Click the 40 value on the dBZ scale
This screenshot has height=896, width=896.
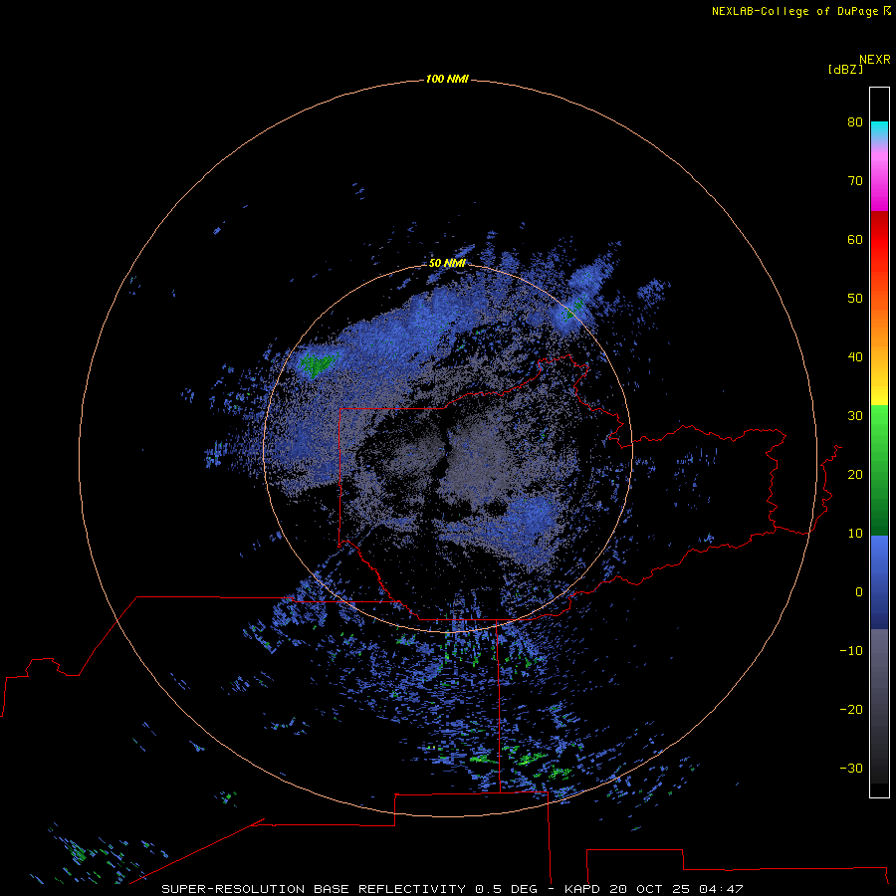tap(855, 357)
